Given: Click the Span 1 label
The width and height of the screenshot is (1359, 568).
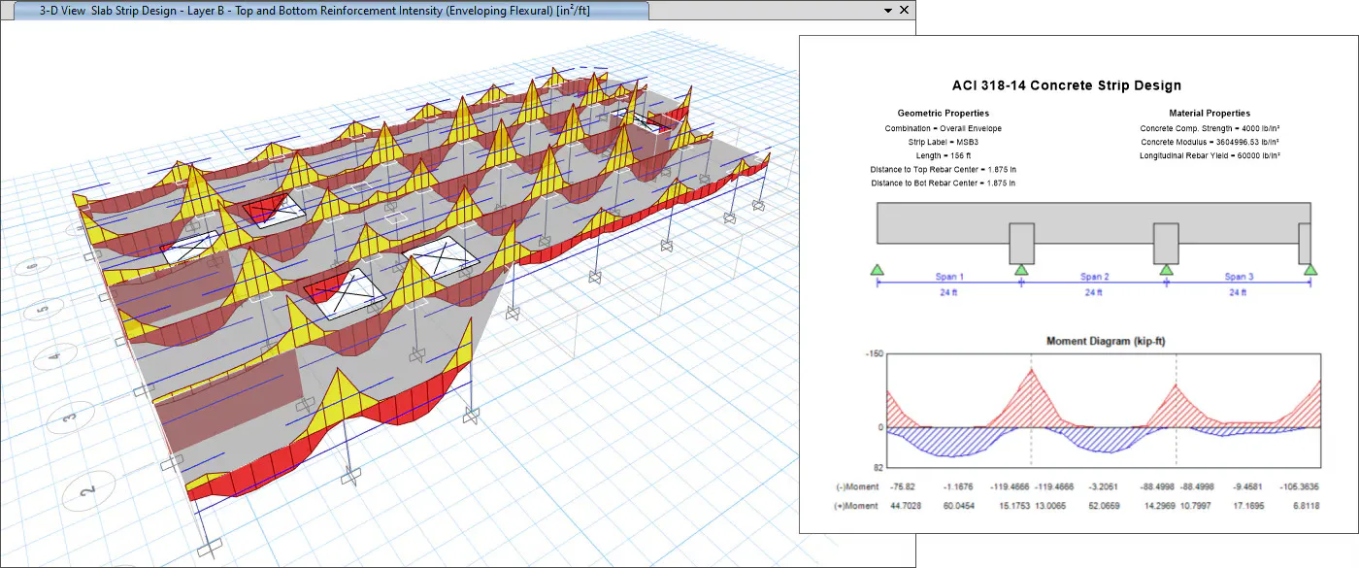Looking at the screenshot, I should coord(948,277).
